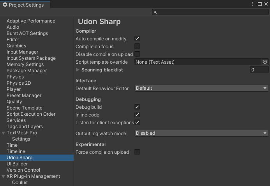
Task: Click the settings search field
Action: click(210, 12)
